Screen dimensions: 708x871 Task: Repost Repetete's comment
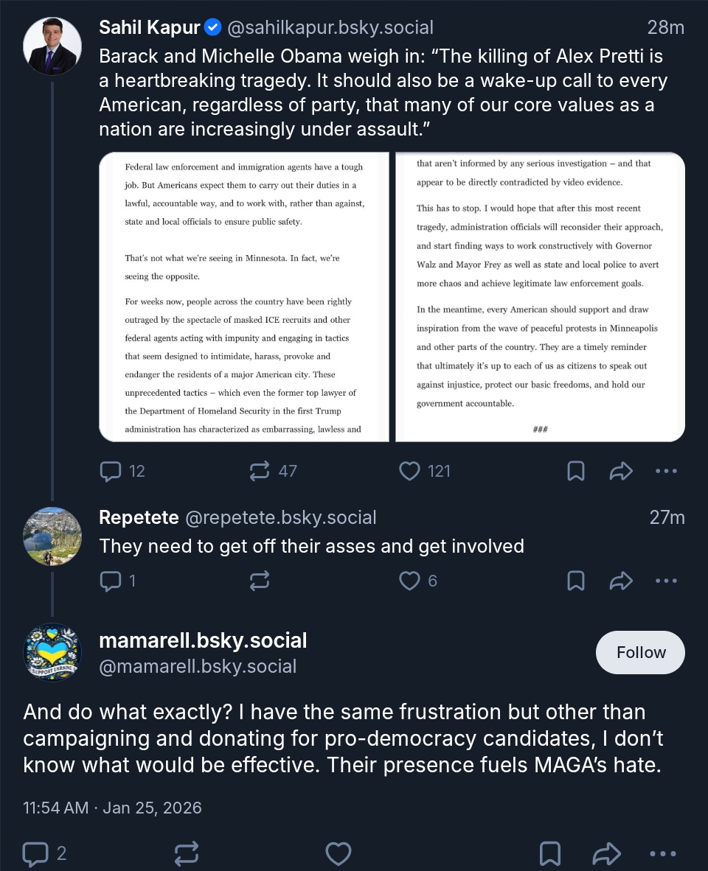(260, 581)
